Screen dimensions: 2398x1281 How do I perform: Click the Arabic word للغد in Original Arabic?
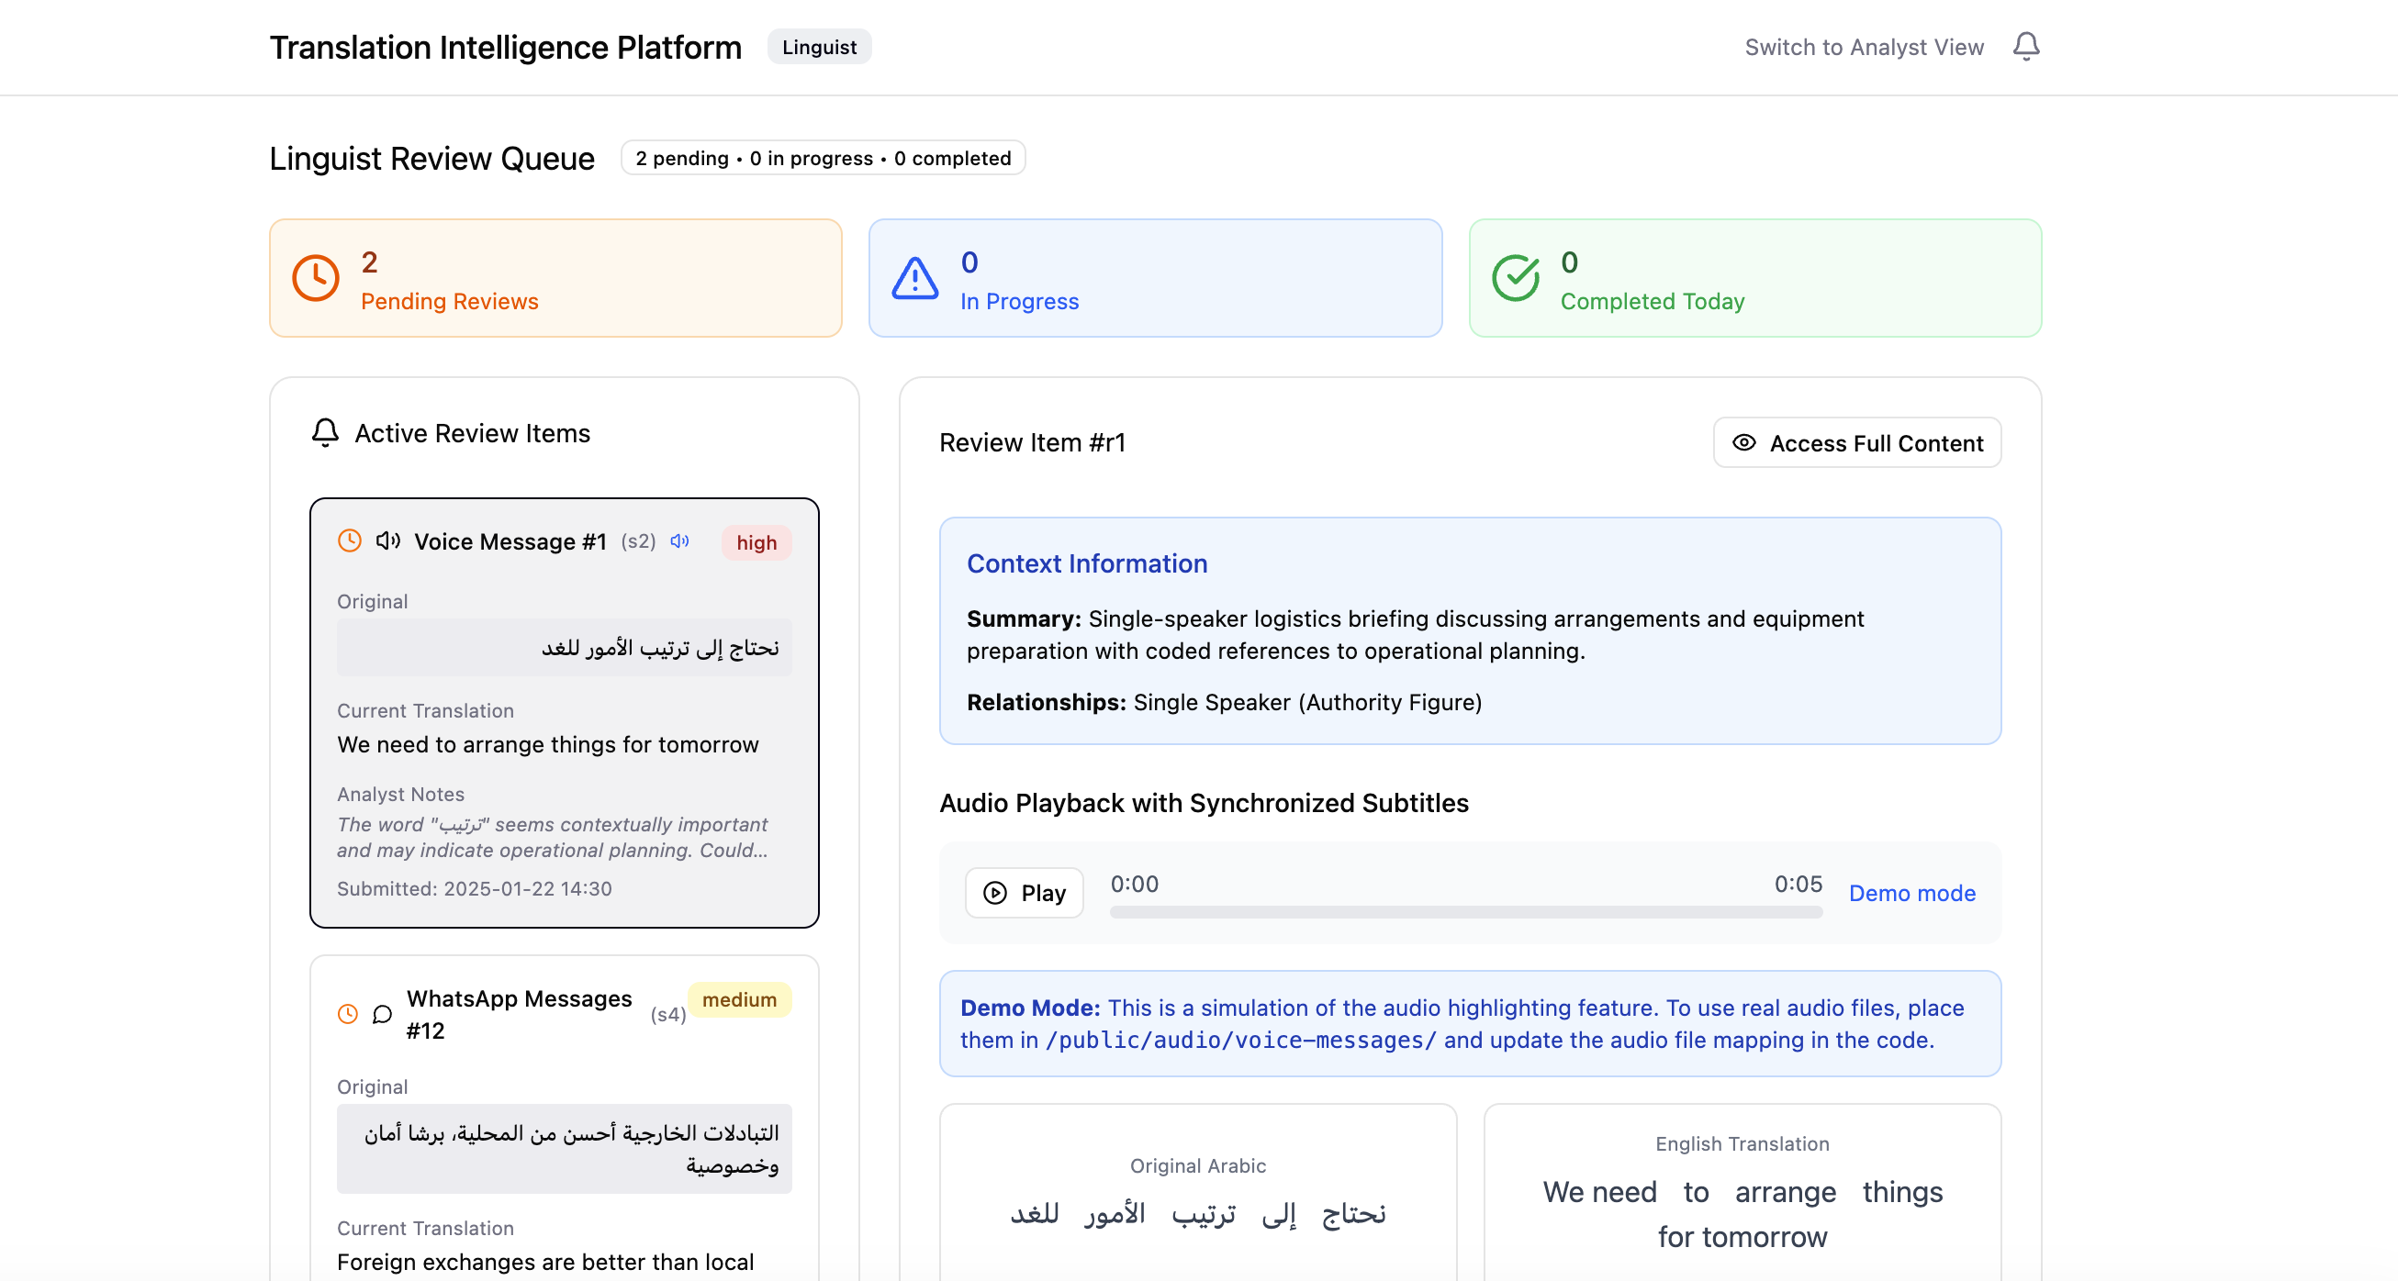pos(1035,1214)
